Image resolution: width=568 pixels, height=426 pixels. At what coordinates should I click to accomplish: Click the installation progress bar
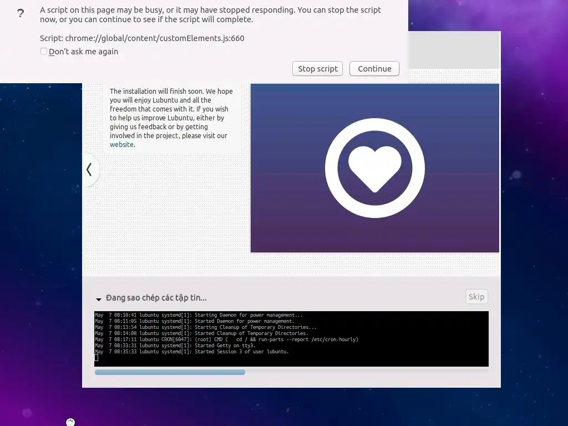[292, 372]
